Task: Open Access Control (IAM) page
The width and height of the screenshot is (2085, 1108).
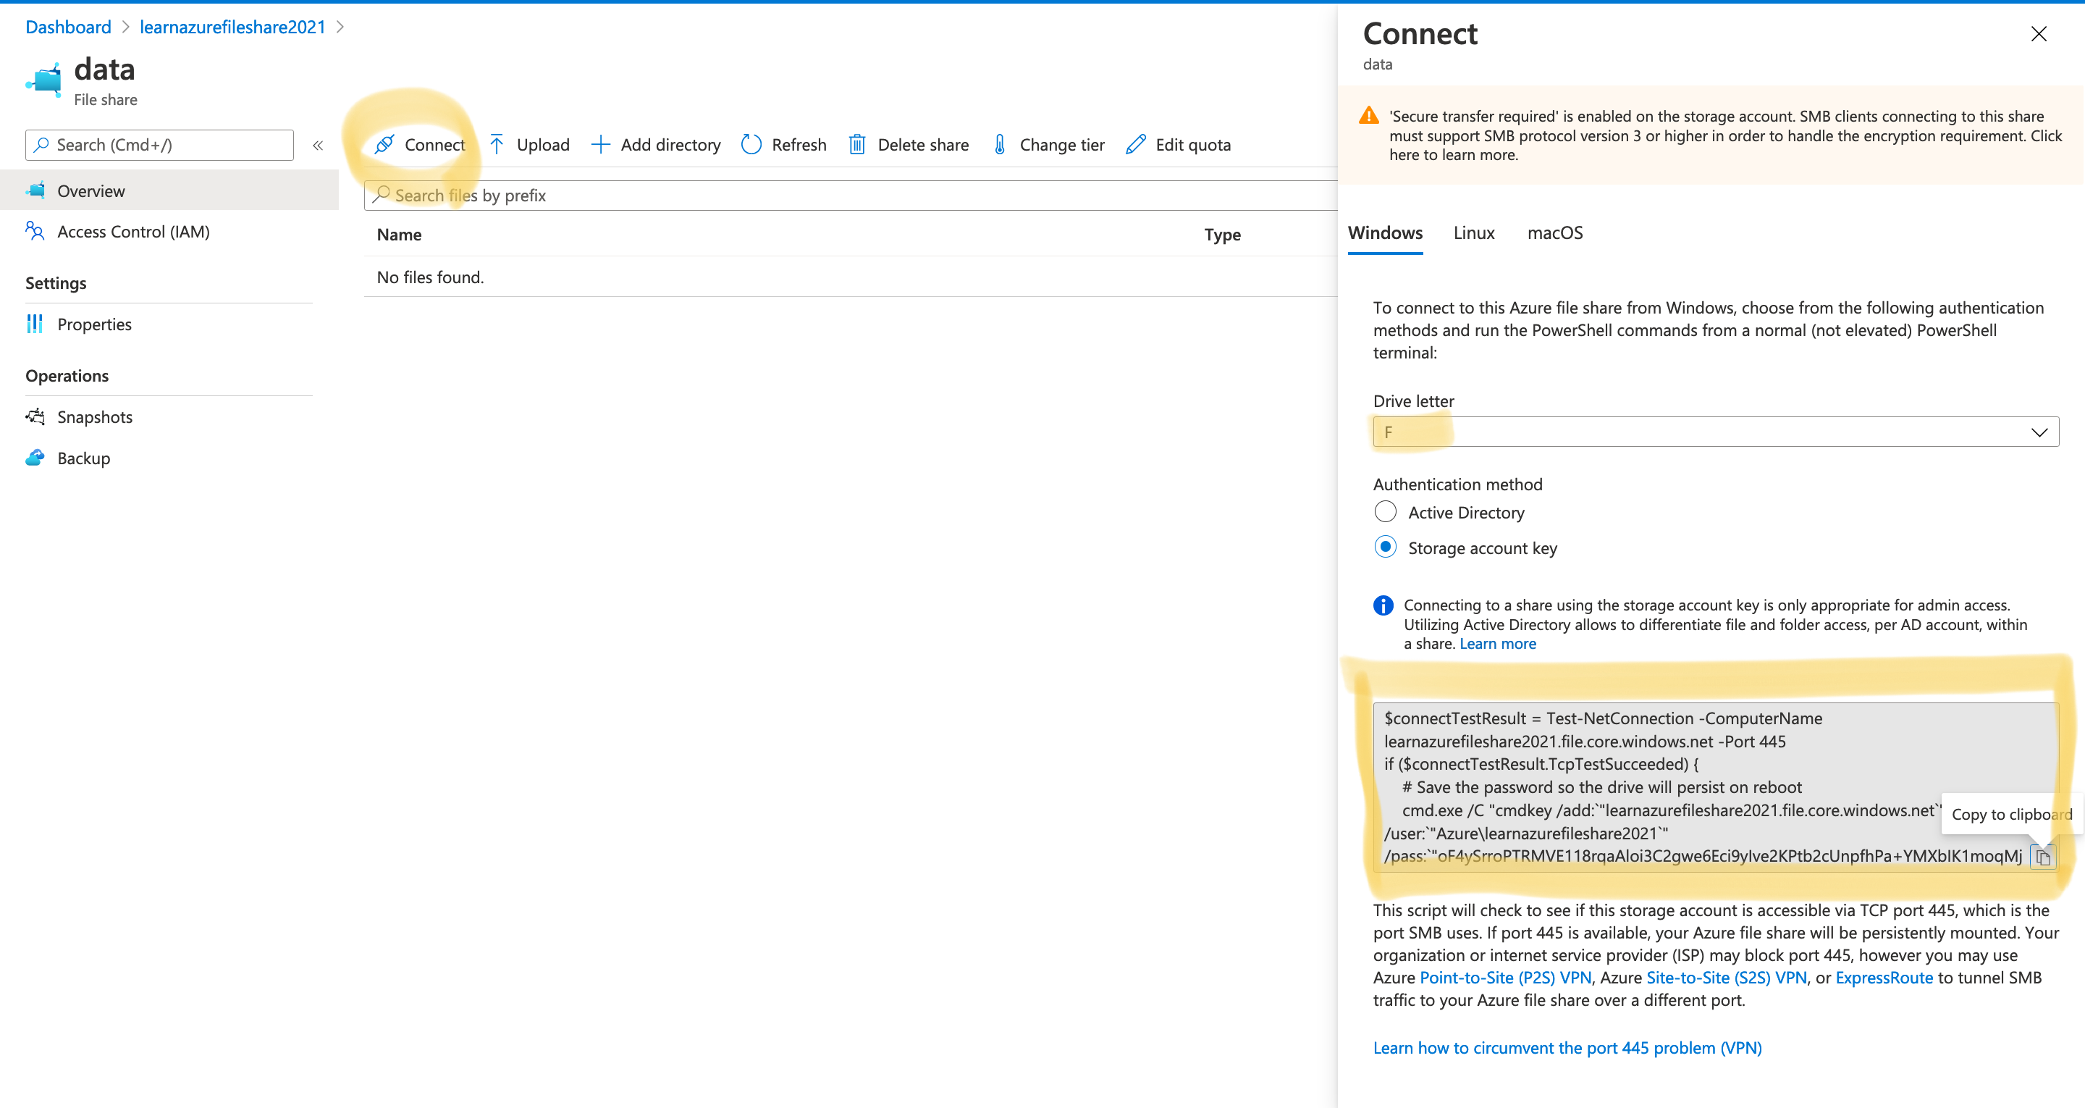Action: [132, 232]
